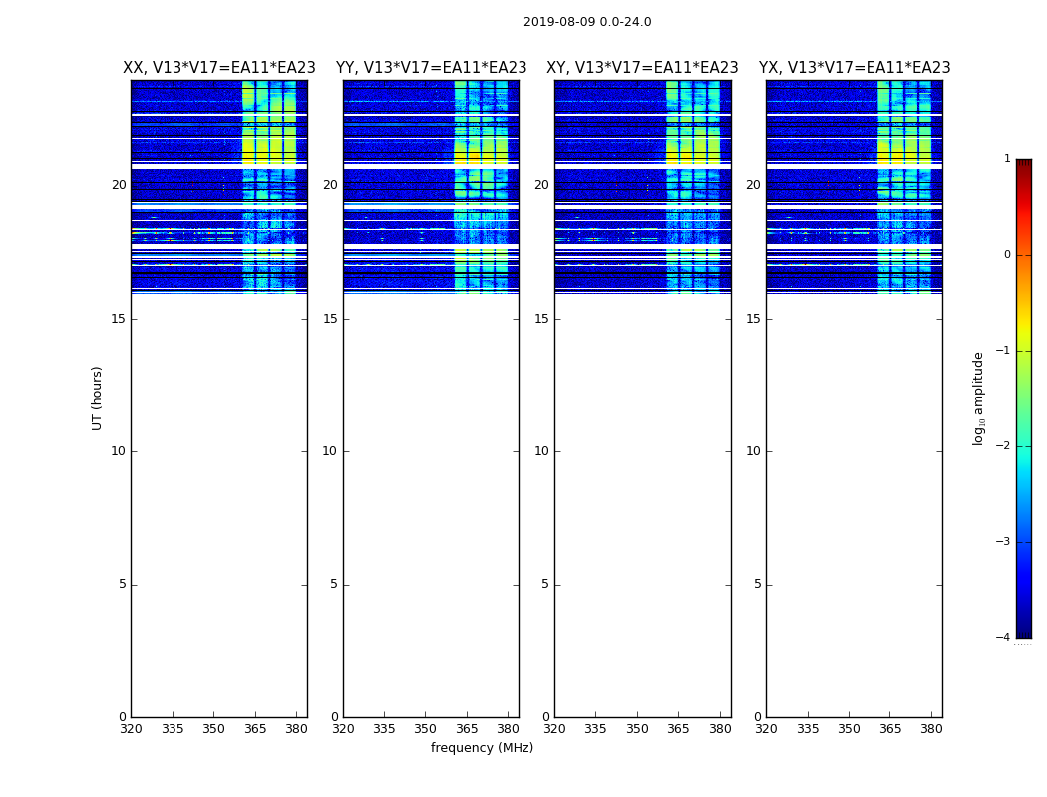This screenshot has width=1047, height=797.
Task: Click the frequency (MHz) axis label
Action: [x=482, y=747]
